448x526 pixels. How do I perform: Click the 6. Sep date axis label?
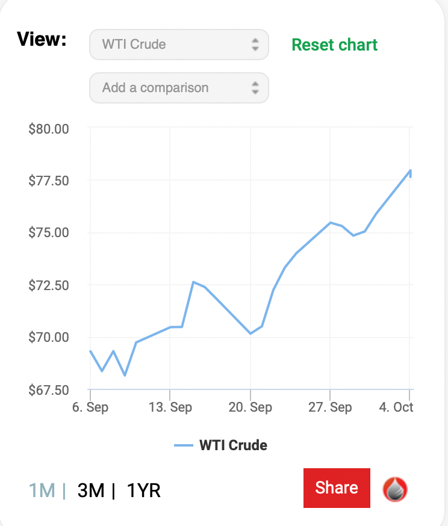pyautogui.click(x=90, y=407)
